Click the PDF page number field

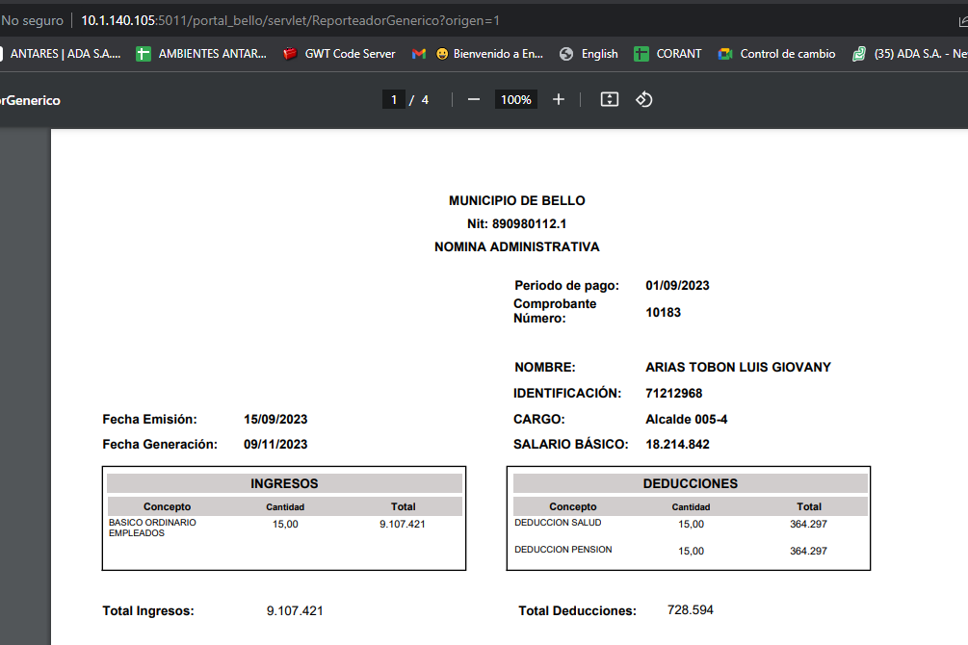click(x=393, y=100)
